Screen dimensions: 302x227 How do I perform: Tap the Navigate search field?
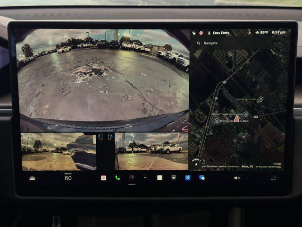point(231,43)
